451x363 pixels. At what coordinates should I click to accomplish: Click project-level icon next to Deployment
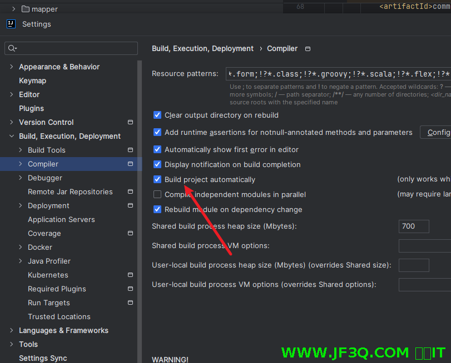[x=130, y=205]
